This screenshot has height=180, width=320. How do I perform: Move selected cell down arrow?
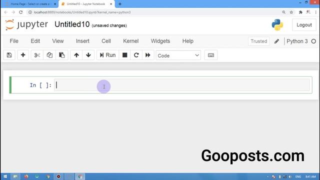88,55
